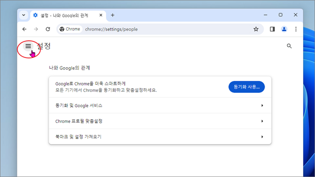Minimize the Chrome window
Viewport: 315px width, 177px height.
click(265, 15)
